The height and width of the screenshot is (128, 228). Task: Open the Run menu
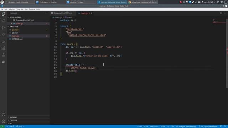[26, 9]
